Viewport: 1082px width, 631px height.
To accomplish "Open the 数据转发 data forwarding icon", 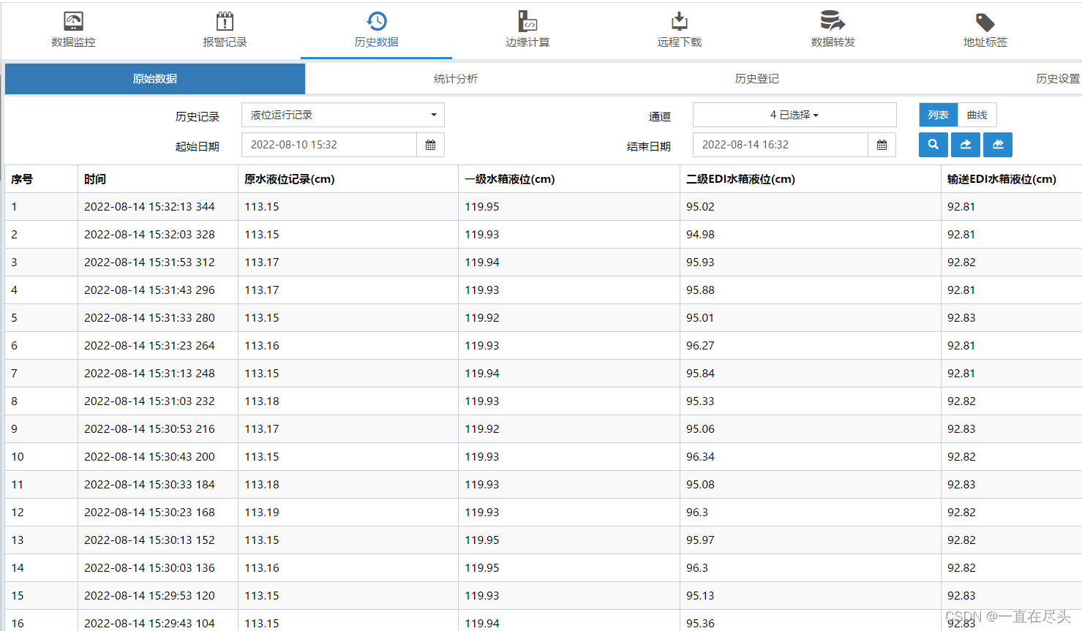I will [833, 21].
